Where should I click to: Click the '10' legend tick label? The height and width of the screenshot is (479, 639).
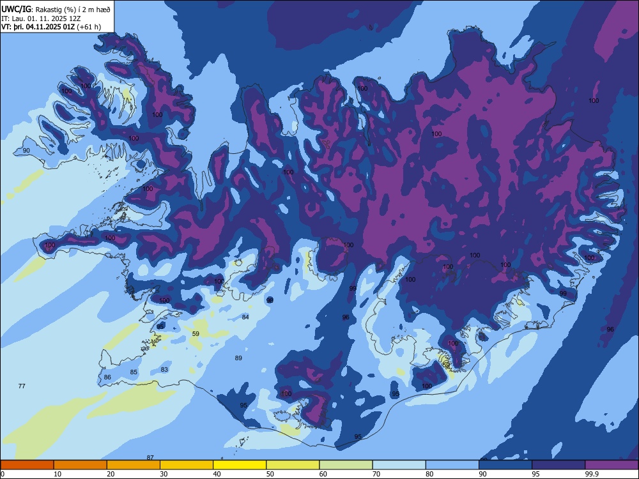tap(58, 474)
